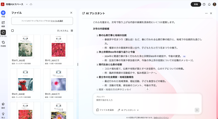Open the help question mark icon
Screen dimensions: 218x119
pos(204,4)
